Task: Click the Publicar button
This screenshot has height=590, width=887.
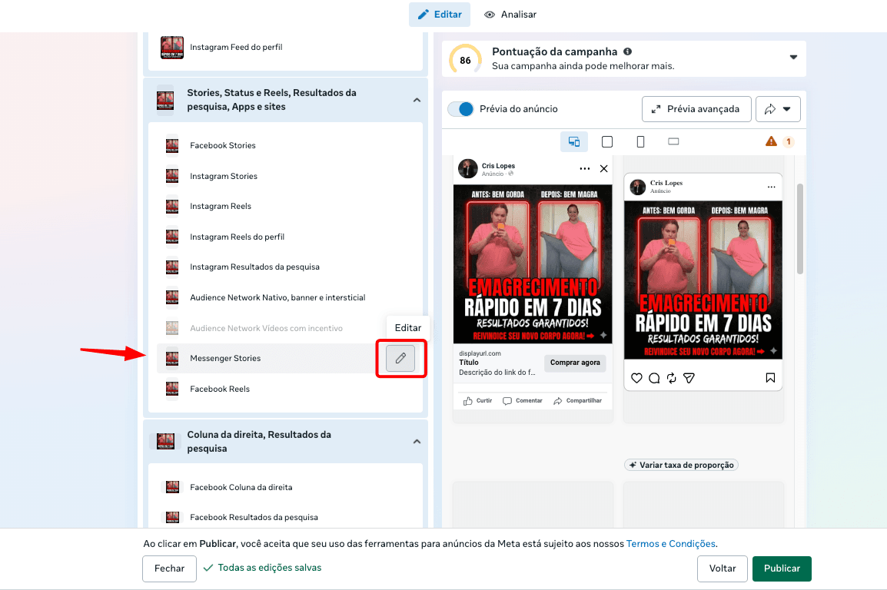Action: tap(782, 568)
